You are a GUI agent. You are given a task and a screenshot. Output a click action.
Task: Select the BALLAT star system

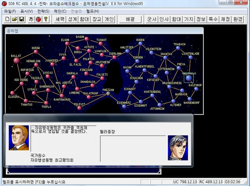pos(16,61)
